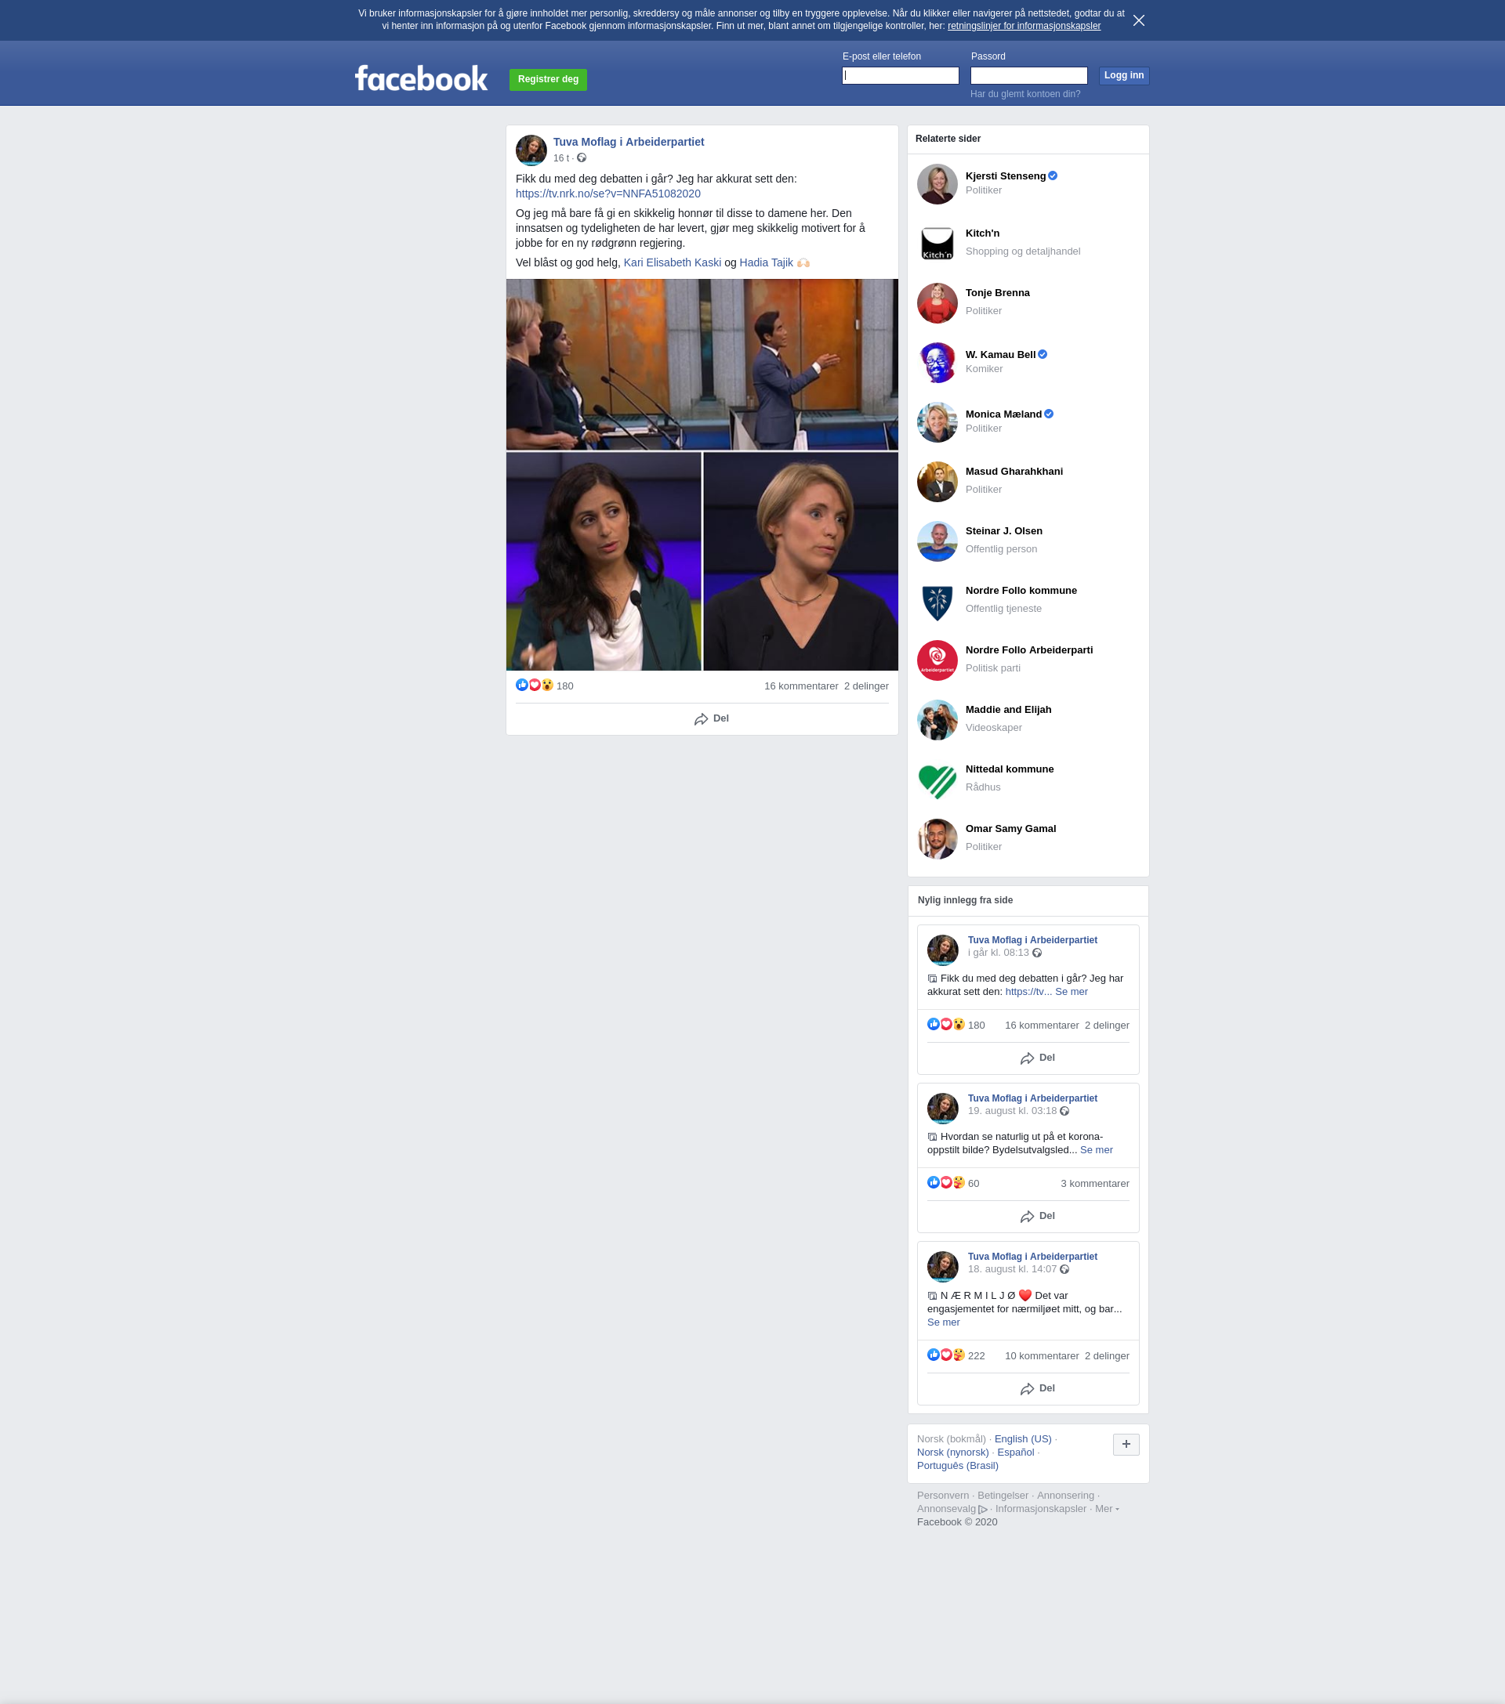Open Maddie and Elijah avatar

937,720
